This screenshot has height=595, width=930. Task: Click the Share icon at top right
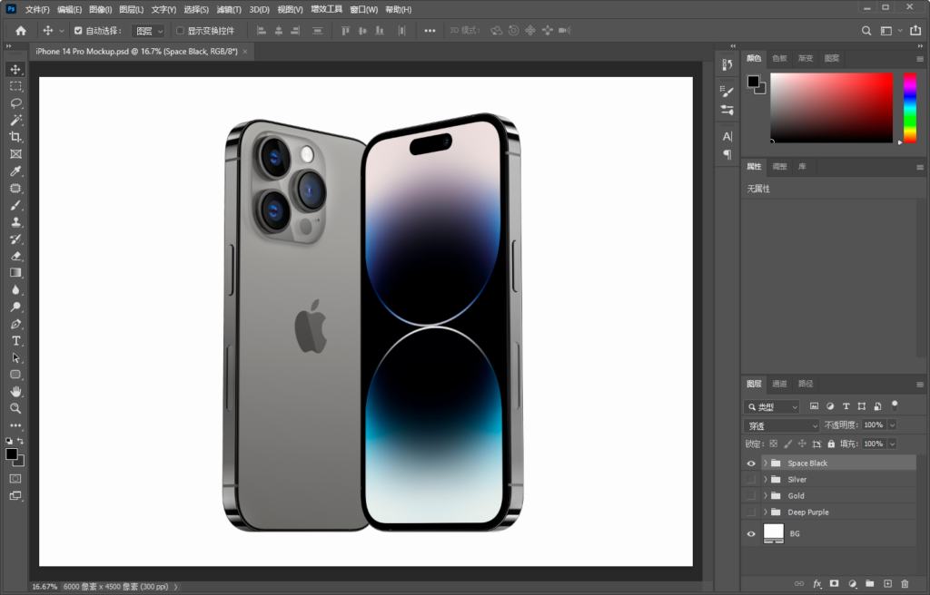pyautogui.click(x=915, y=30)
